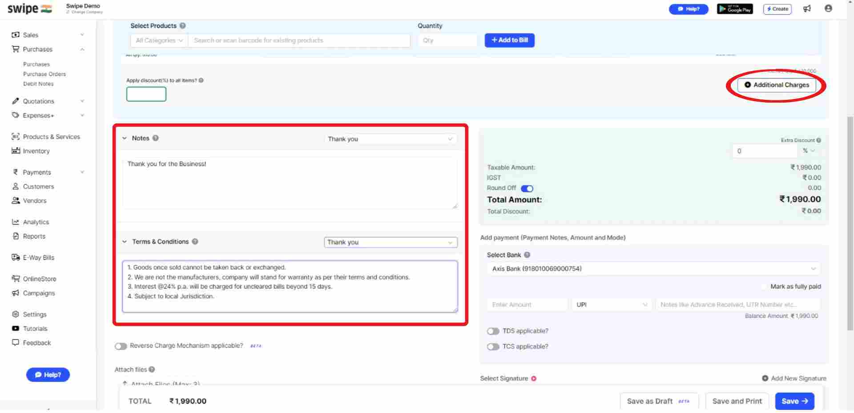Click the Inventory icon in sidebar
Screen dimensions: 854x413
(16, 151)
